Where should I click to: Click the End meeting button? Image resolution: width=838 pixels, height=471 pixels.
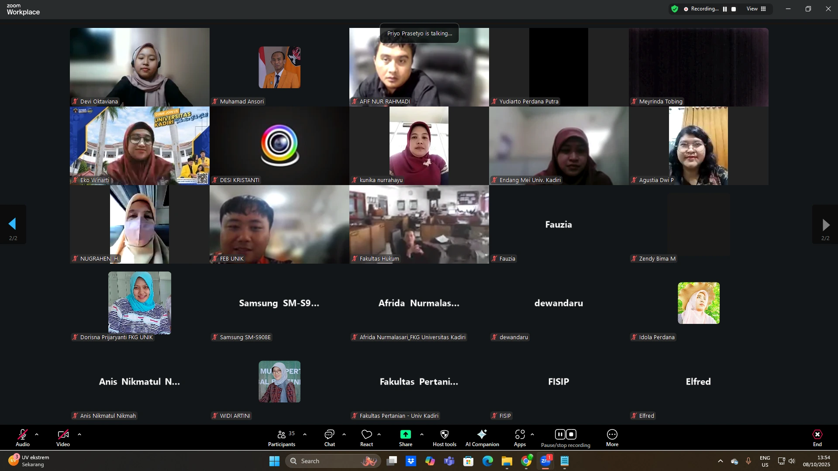click(x=817, y=438)
